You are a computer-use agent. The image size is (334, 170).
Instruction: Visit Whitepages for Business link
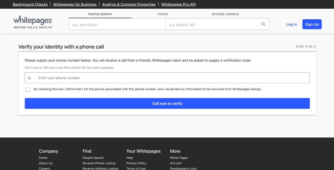coord(75,4)
